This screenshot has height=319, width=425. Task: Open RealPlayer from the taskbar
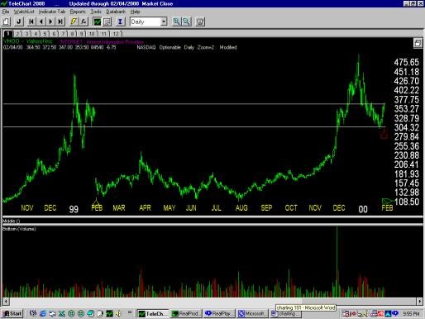point(219,313)
